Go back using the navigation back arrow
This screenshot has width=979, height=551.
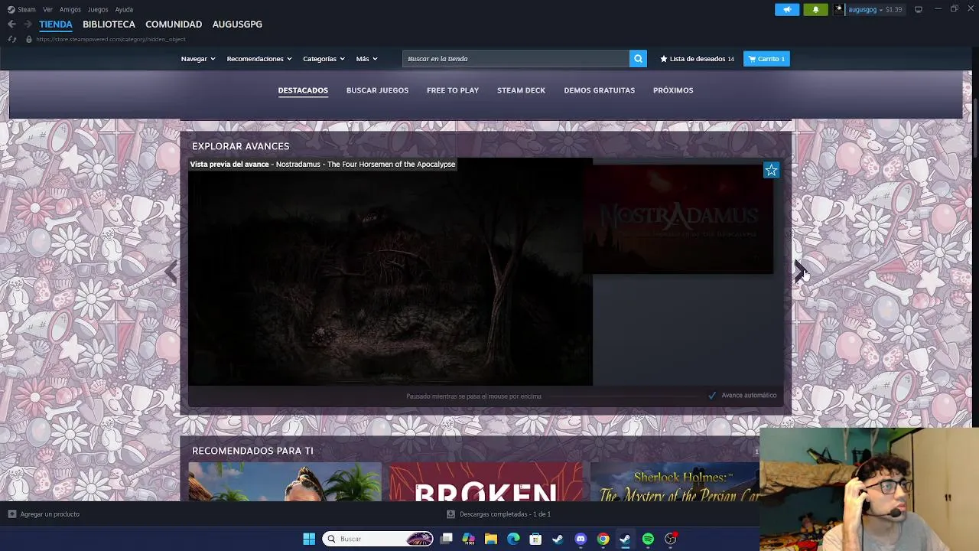11,24
